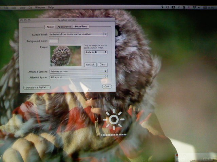Open the volume menu bar icon
This screenshot has width=217, height=162.
coord(199,7)
